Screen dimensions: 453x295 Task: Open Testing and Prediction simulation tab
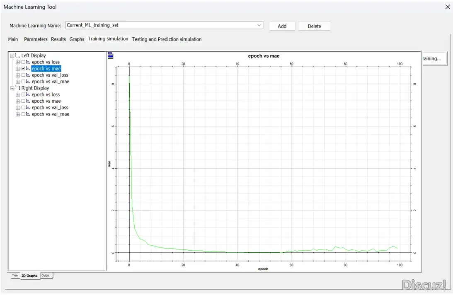(x=167, y=39)
